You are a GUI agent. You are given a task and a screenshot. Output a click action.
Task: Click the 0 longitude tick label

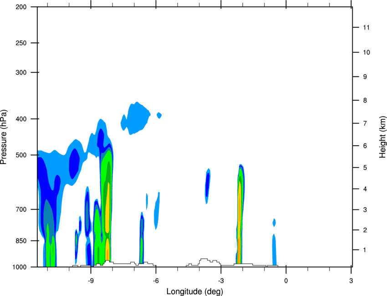pyautogui.click(x=286, y=281)
